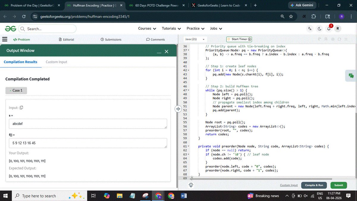Image resolution: width=357 pixels, height=201 pixels.
Task: Select the Case 1 test case
Action: point(16,90)
